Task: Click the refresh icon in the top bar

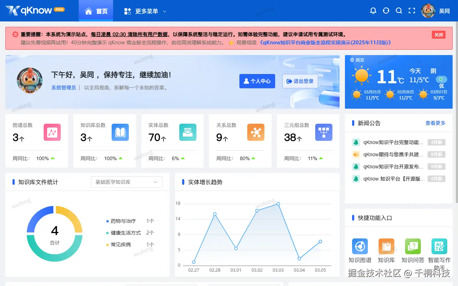Action: (386, 11)
